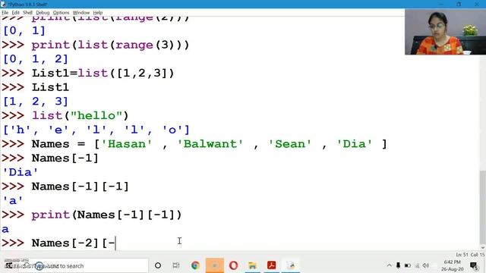Click 'Hasan' in the Names assignment

point(127,144)
